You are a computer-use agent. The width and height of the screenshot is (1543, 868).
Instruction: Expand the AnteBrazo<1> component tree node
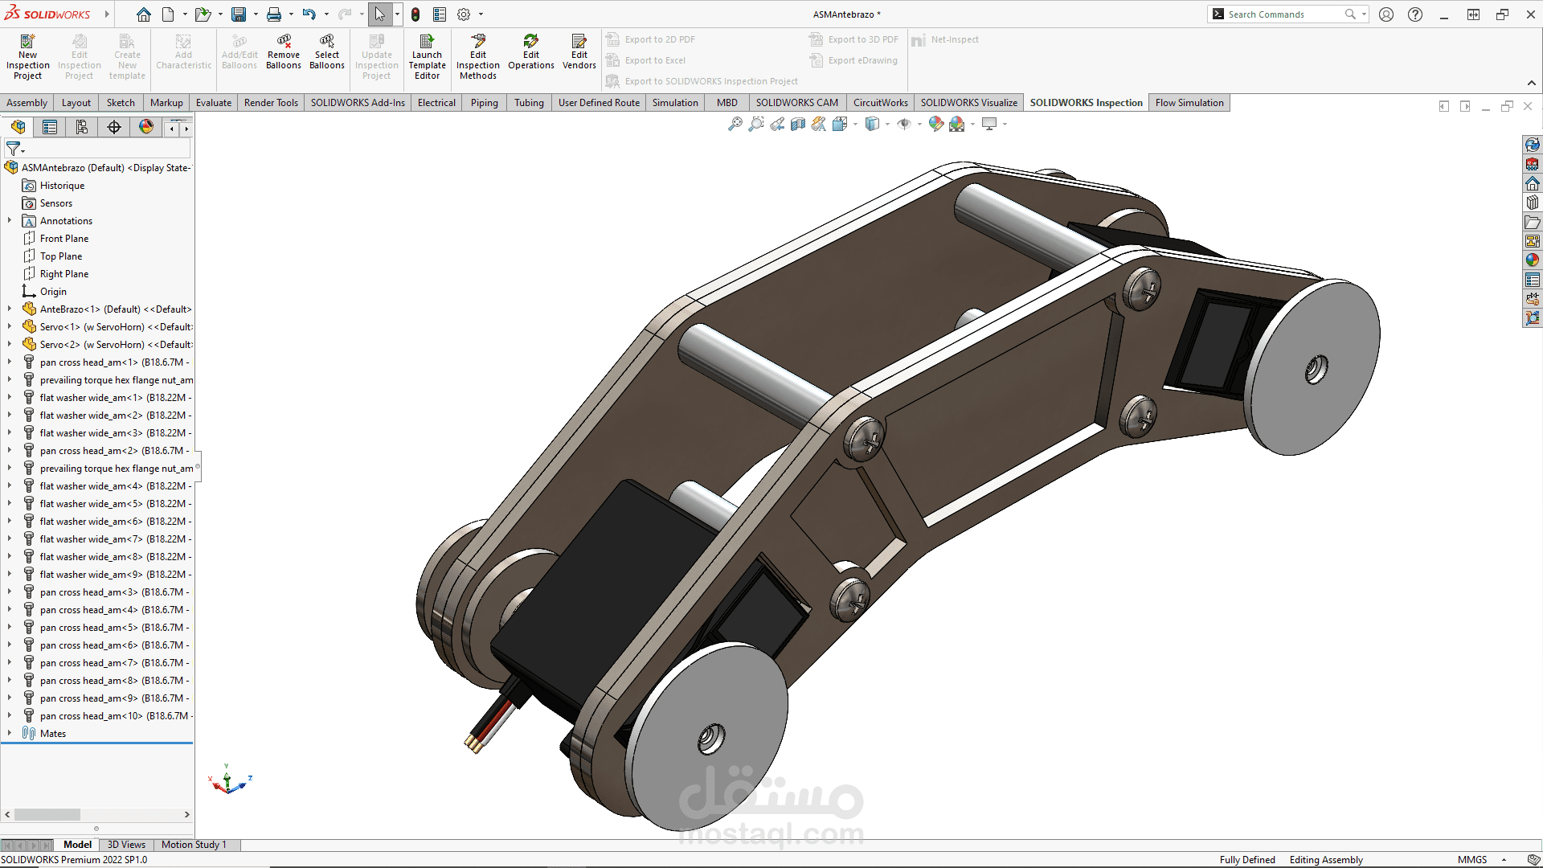pyautogui.click(x=10, y=309)
